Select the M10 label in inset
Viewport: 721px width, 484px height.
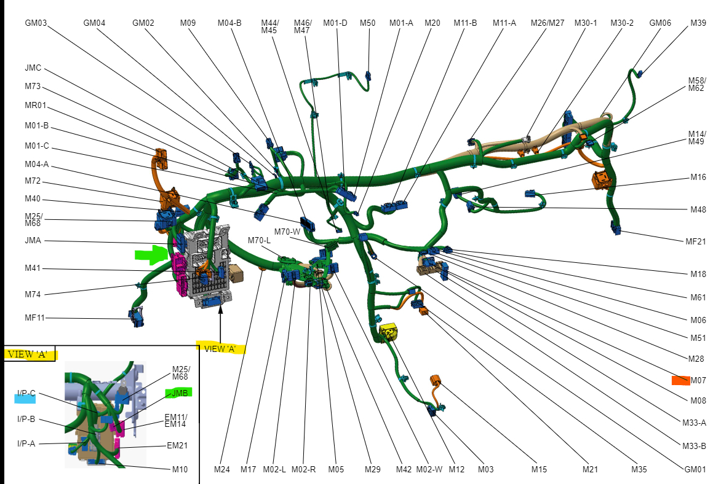[x=180, y=469]
